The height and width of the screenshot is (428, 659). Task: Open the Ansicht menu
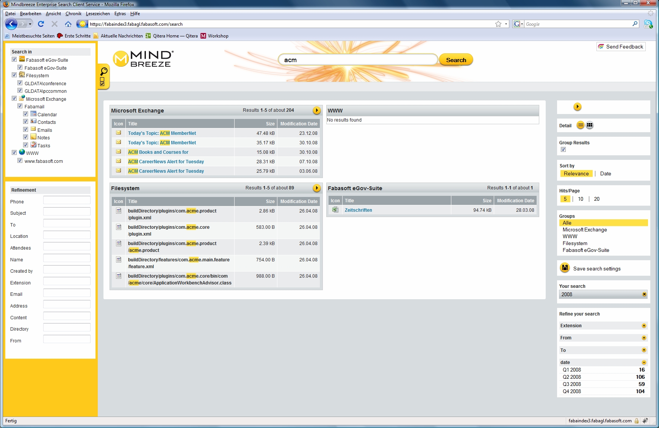pyautogui.click(x=53, y=14)
